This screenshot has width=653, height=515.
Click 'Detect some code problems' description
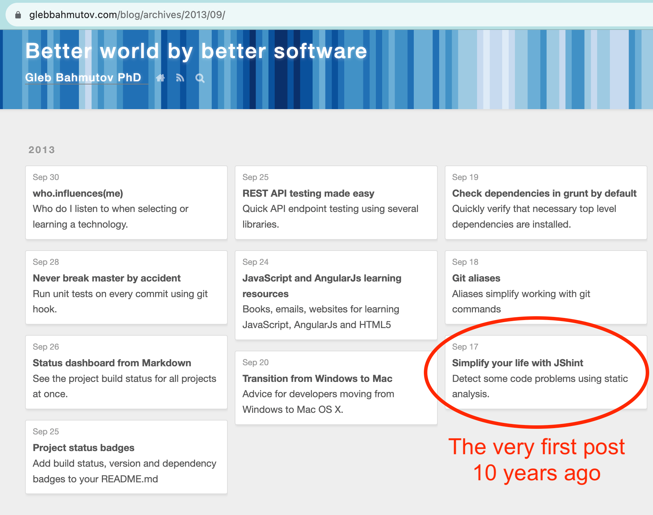tap(540, 386)
